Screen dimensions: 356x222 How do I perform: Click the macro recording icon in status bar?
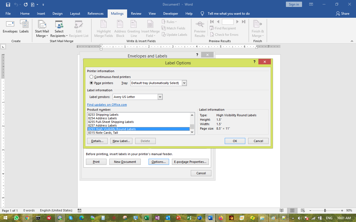point(80,211)
